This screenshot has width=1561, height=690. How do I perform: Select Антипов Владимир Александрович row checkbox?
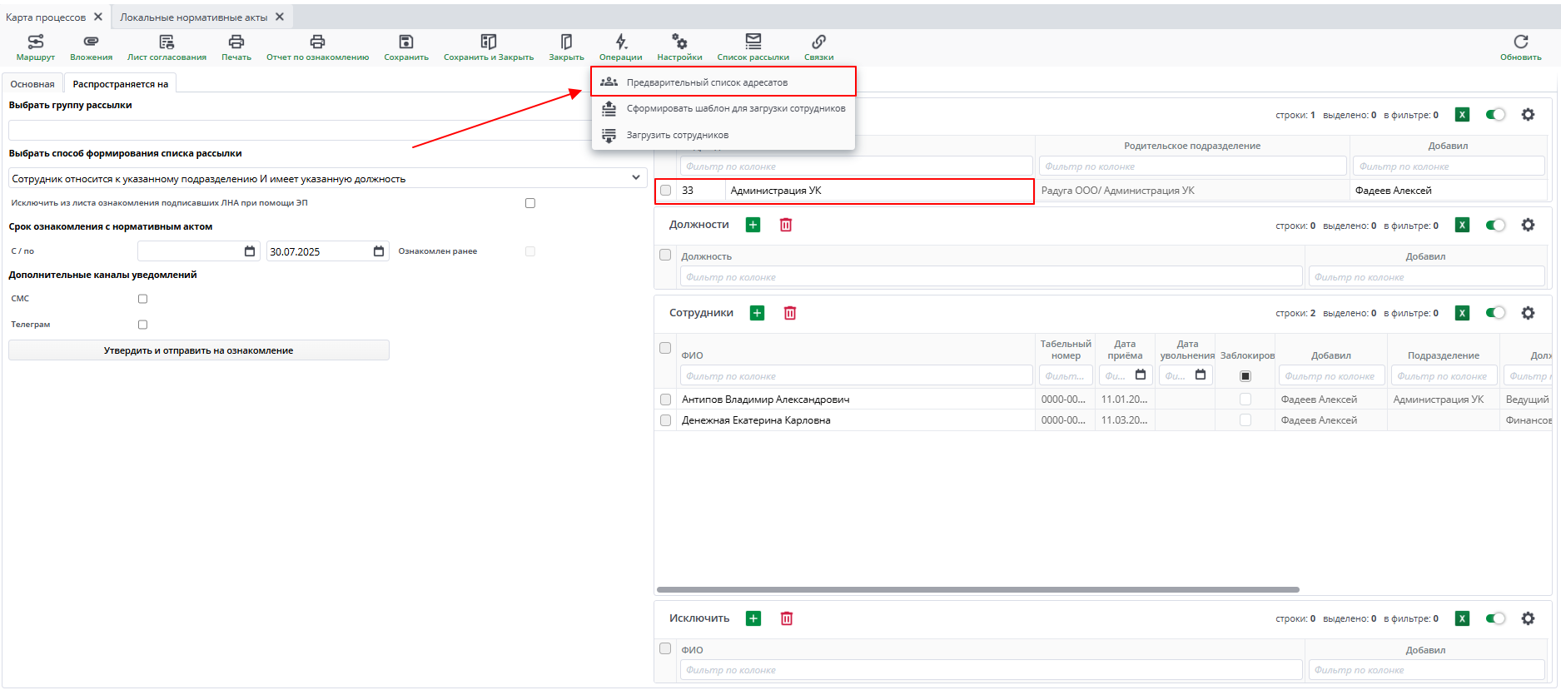click(665, 400)
